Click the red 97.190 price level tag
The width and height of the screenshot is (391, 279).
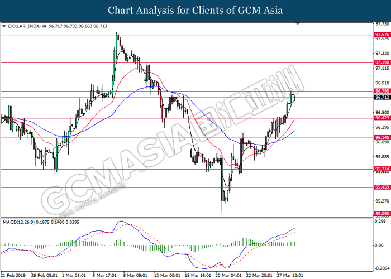(x=382, y=62)
